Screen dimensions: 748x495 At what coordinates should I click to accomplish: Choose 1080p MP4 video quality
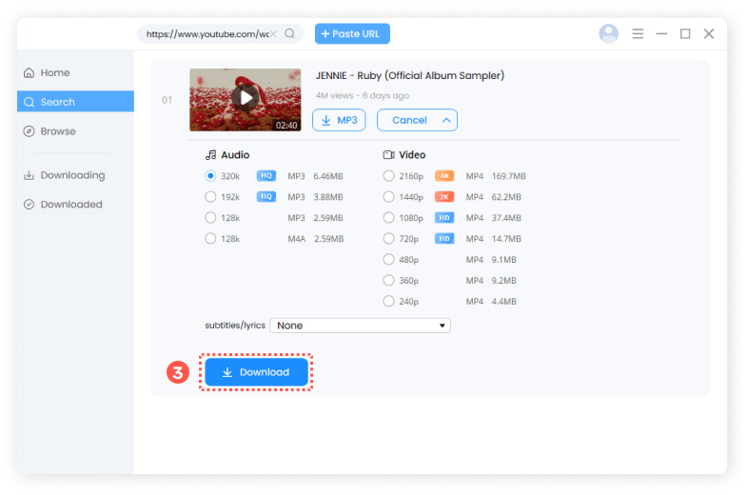(389, 218)
